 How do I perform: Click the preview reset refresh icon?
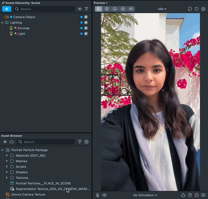pos(197,9)
